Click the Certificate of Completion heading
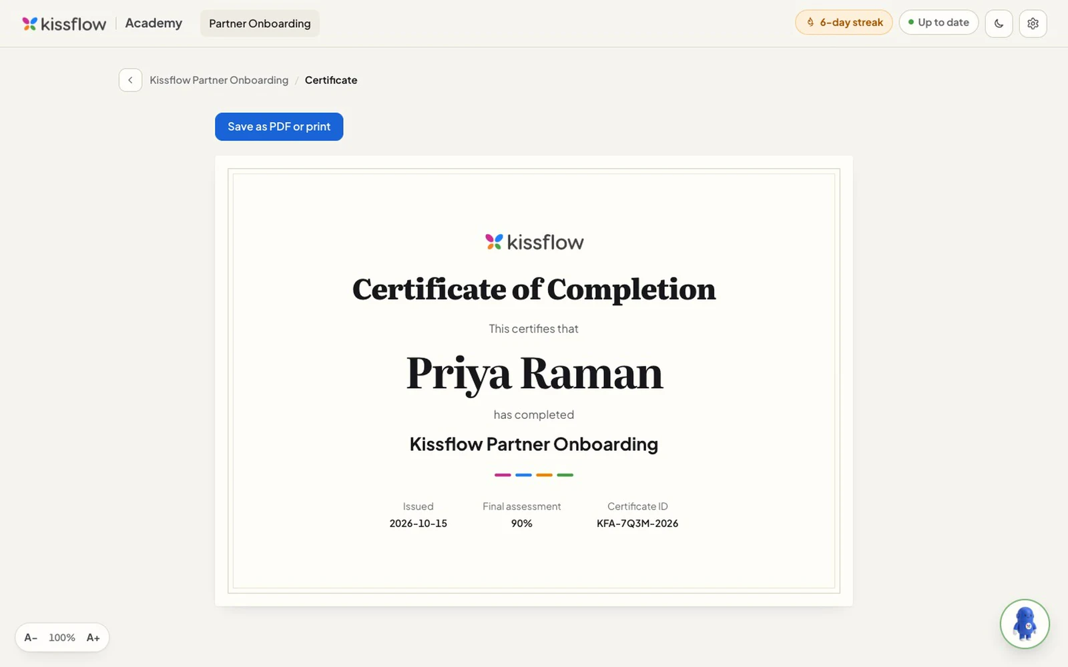The image size is (1068, 667). 534,289
